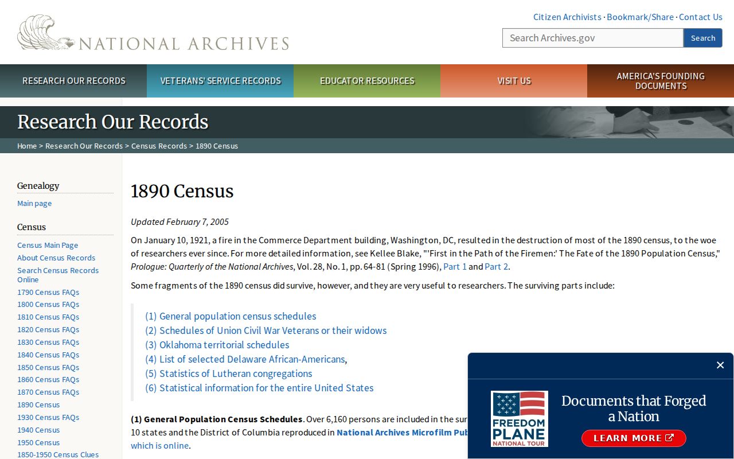Open the 1830 Census FAQs link

click(48, 342)
